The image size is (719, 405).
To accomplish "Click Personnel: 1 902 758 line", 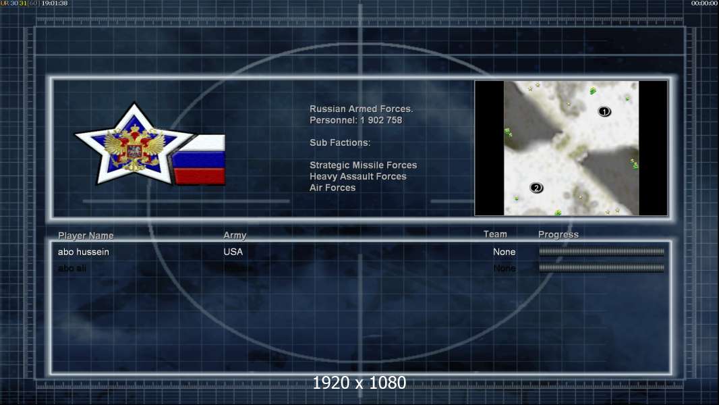I will [356, 120].
